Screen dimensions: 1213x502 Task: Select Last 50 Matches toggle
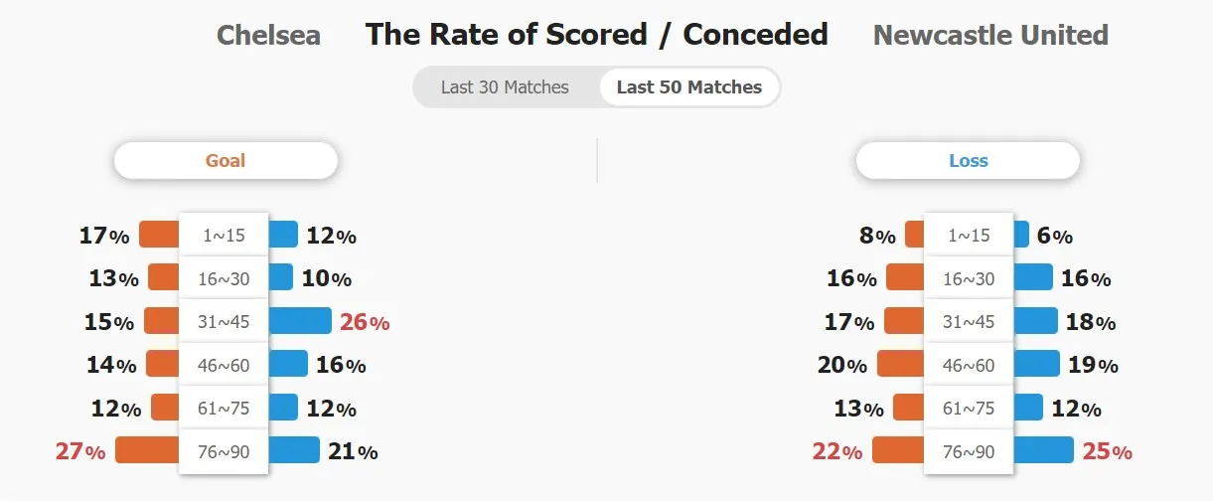689,87
